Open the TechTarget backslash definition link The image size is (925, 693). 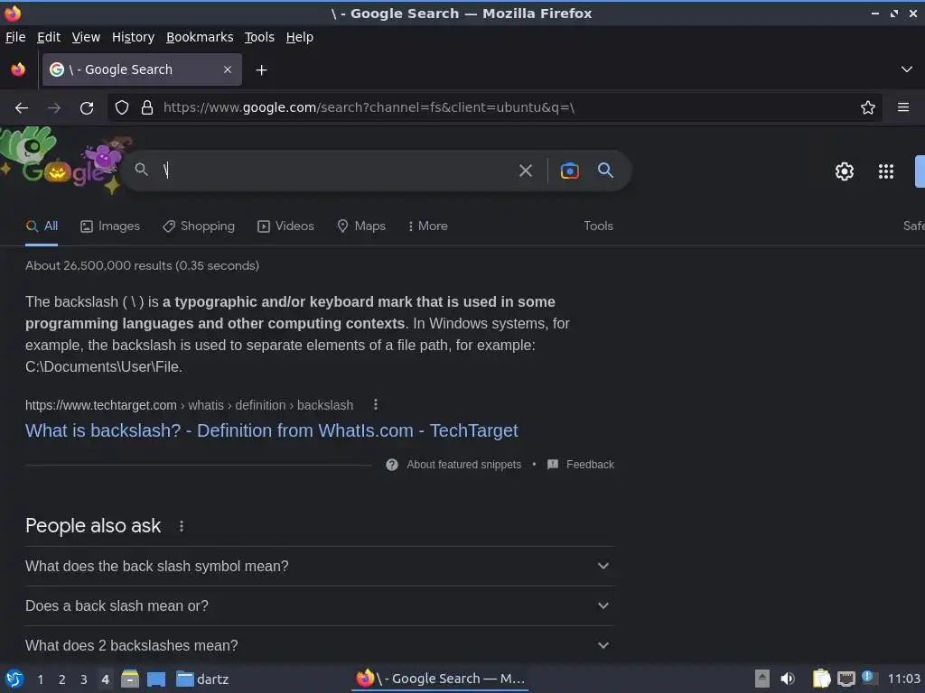271,430
